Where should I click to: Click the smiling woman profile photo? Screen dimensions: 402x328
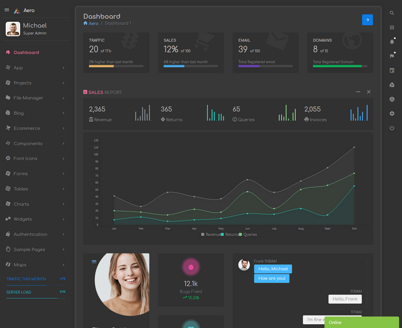[x=122, y=284]
